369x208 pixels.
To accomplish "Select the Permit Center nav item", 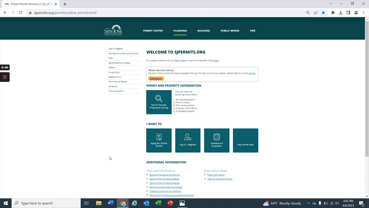I will pyautogui.click(x=153, y=31).
